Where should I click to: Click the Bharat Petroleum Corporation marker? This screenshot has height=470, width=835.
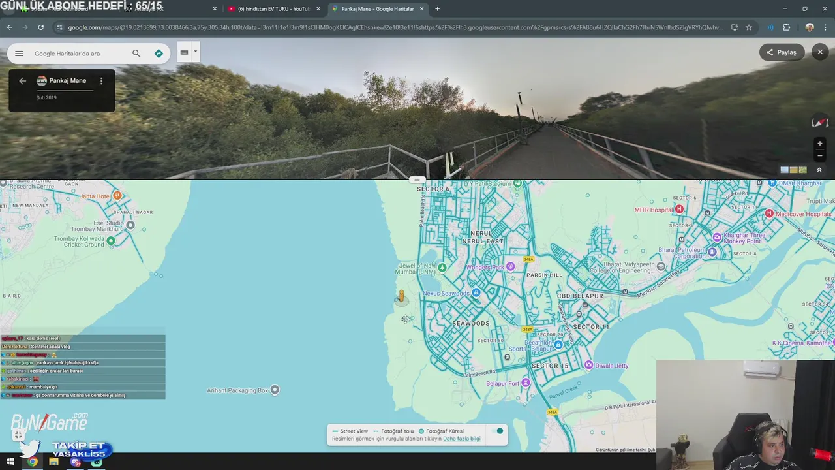click(x=712, y=251)
